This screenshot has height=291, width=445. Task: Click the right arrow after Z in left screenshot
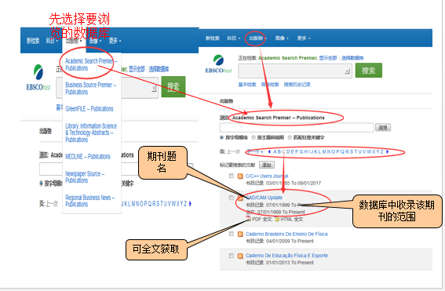coord(190,203)
